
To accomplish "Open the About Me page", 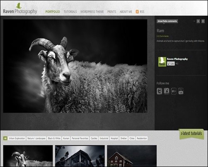I will (x=126, y=12).
